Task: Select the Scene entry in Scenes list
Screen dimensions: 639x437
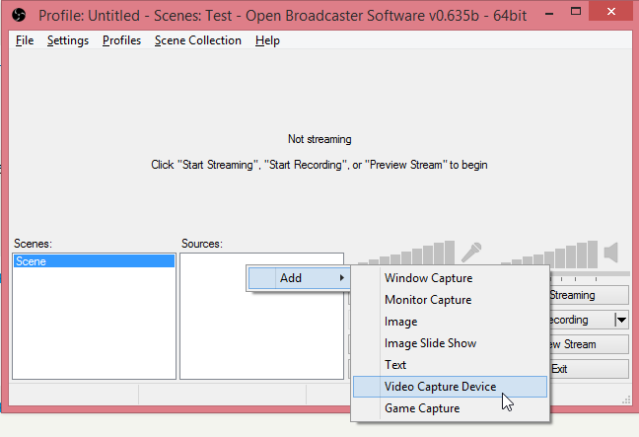Action: (94, 261)
